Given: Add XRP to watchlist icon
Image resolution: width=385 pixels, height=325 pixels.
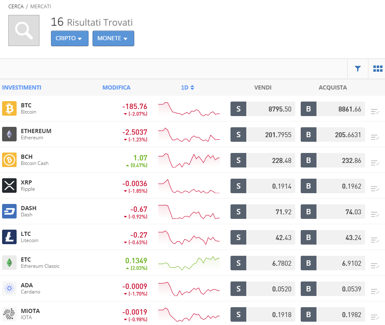Looking at the screenshot, I should [375, 189].
